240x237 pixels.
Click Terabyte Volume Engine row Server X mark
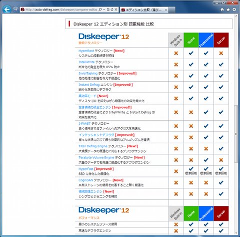click(x=221, y=160)
